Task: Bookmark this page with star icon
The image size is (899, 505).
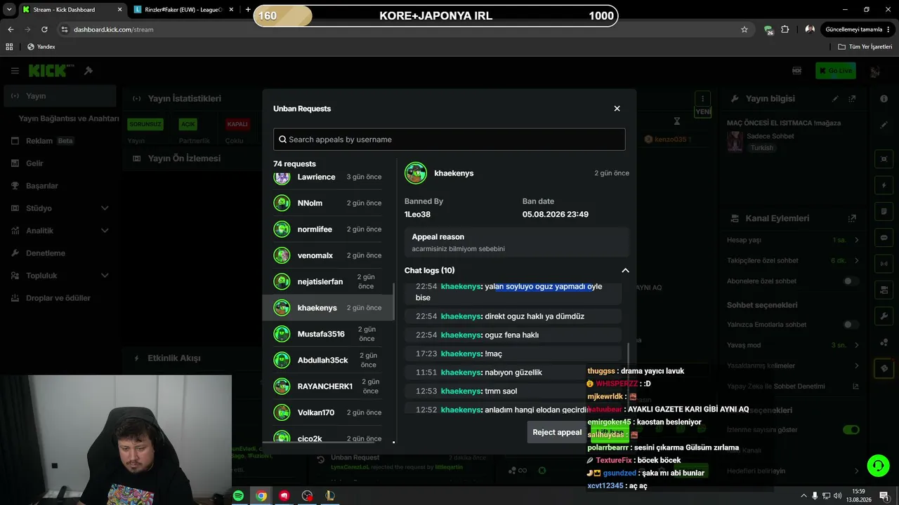Action: pyautogui.click(x=744, y=29)
